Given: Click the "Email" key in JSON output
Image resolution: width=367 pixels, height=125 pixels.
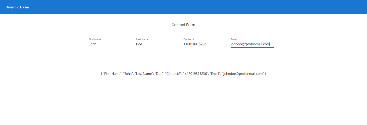Looking at the screenshot, I should coord(215,74).
